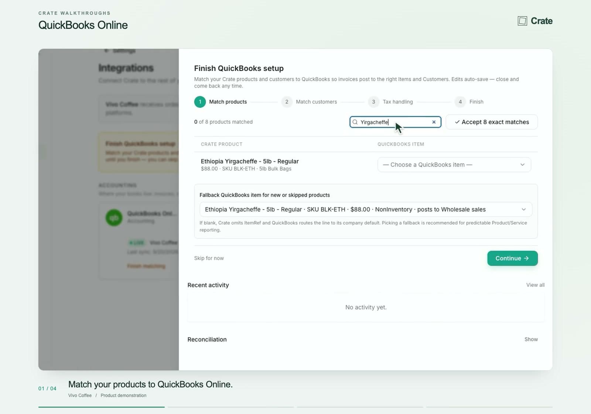View all recent activity
Screen dimensions: 591x414
535,285
